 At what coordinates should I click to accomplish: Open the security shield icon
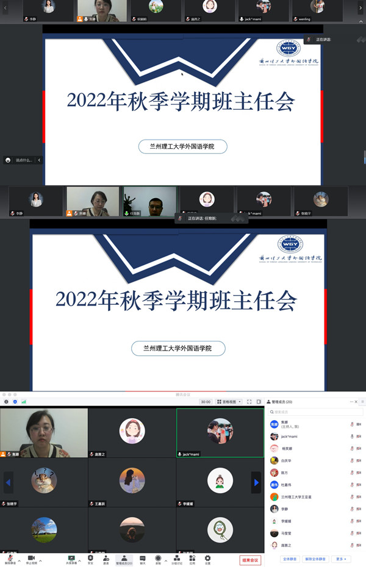(x=90, y=558)
